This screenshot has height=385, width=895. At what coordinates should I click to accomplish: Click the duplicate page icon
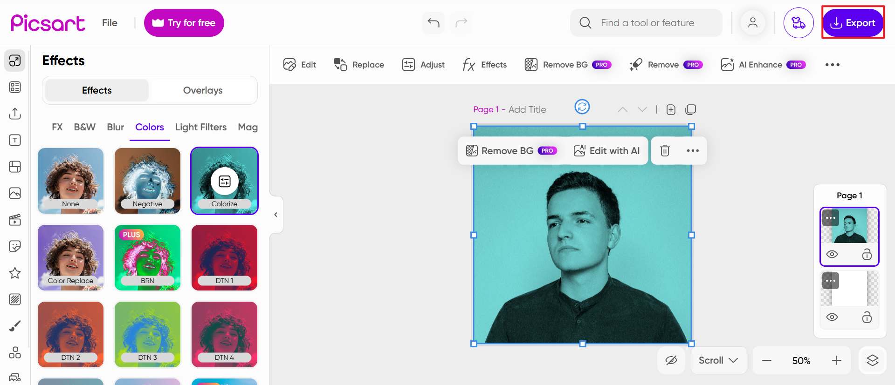[x=690, y=109]
